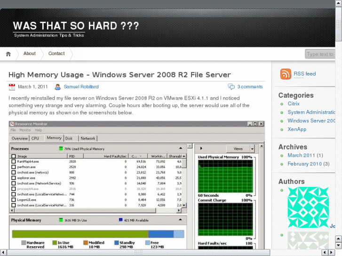The image size is (342, 256).
Task: Open the System Administration category
Action: tap(311, 112)
